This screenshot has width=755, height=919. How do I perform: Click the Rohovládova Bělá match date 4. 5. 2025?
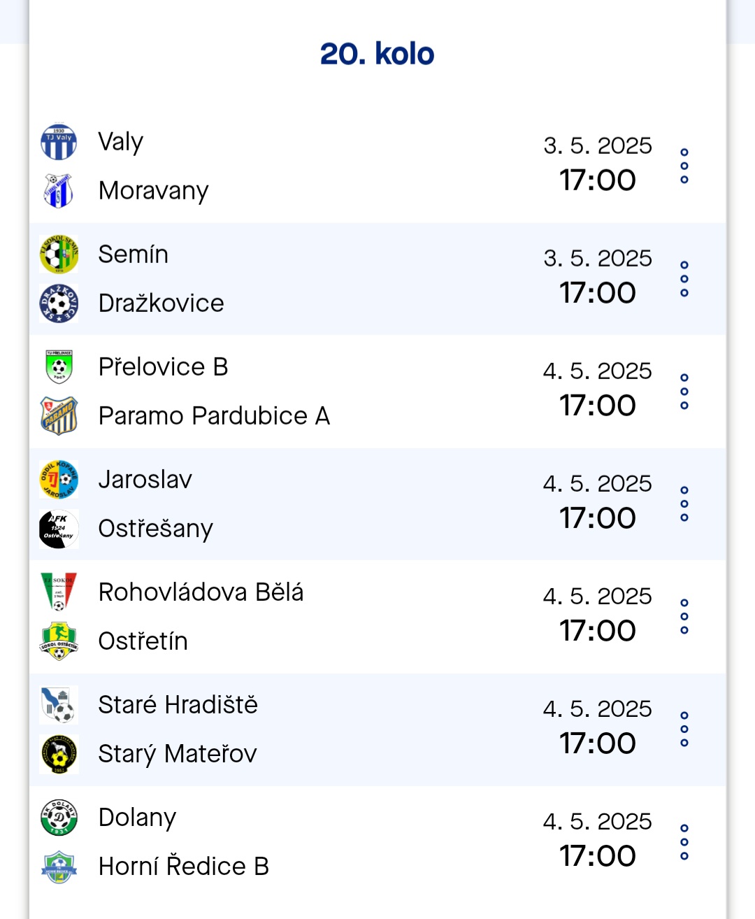coord(598,596)
